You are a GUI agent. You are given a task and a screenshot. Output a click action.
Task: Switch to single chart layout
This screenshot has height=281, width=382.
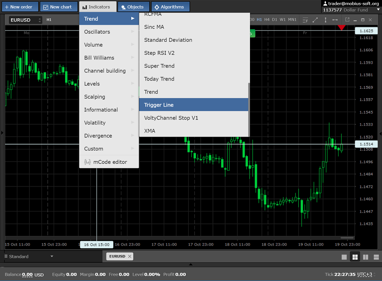[344, 257]
